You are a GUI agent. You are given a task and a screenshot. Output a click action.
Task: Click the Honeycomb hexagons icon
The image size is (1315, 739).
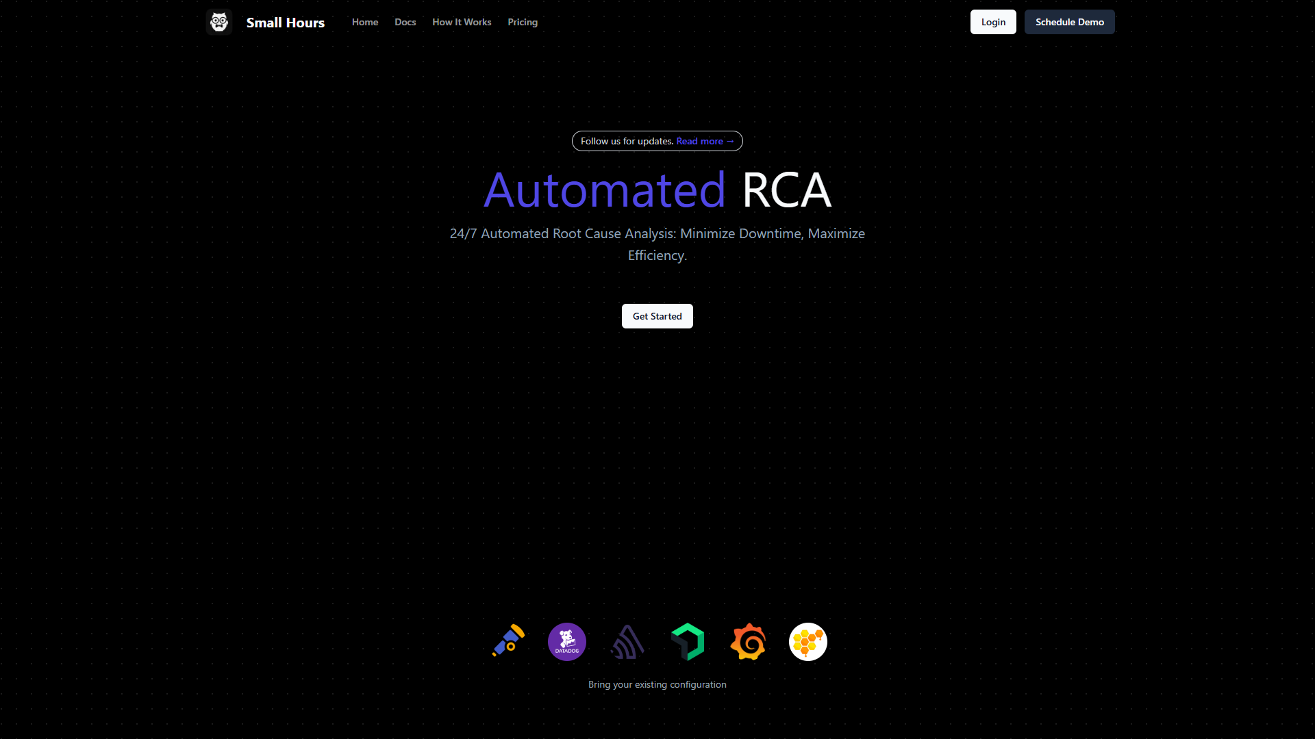tap(808, 642)
